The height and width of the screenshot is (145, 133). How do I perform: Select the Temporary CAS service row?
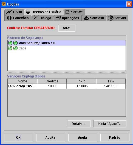point(66,86)
